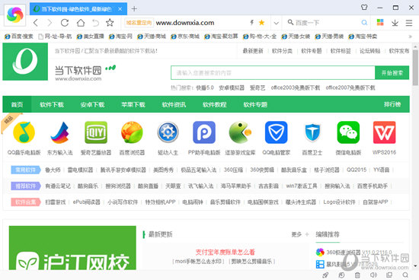419x280 pixels.
Task: Click the blue search magnifier button
Action: (364, 23)
